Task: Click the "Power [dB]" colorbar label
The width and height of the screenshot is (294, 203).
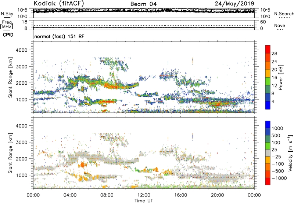Action: (280, 77)
